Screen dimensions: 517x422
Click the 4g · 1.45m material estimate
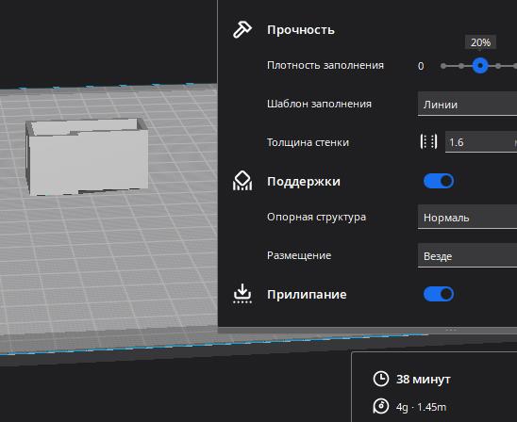click(421, 407)
